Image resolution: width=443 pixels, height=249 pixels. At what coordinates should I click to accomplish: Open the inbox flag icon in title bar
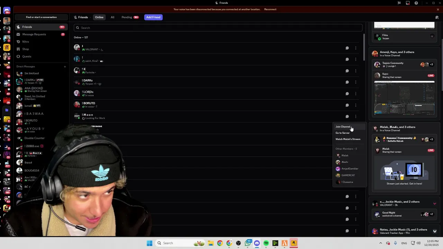[x=399, y=3]
